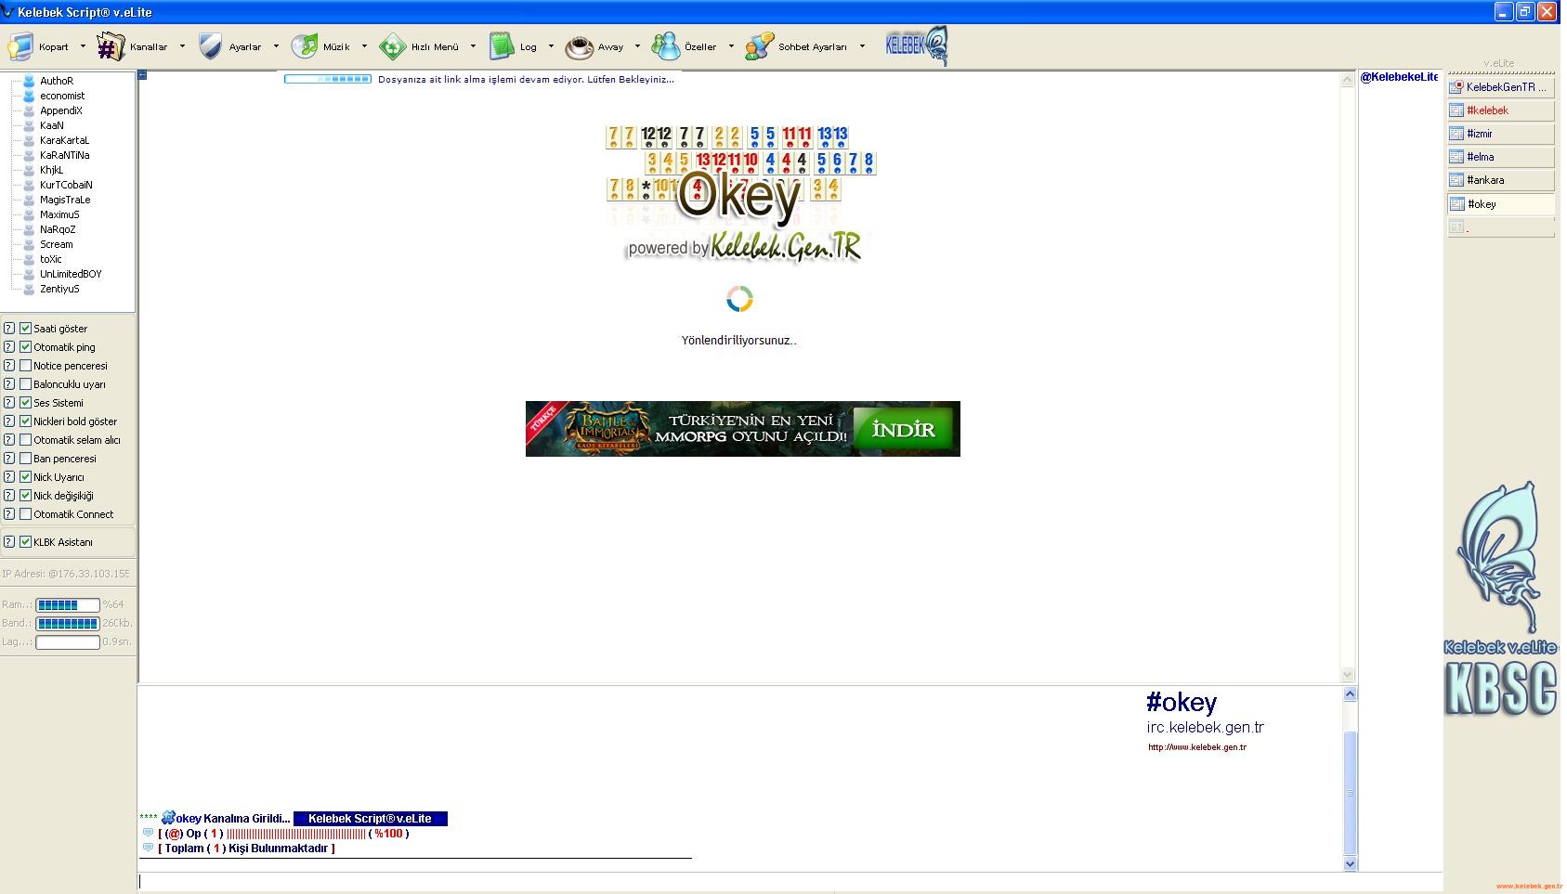Switch to #elma channel tab
This screenshot has width=1567, height=894.
(x=1501, y=157)
